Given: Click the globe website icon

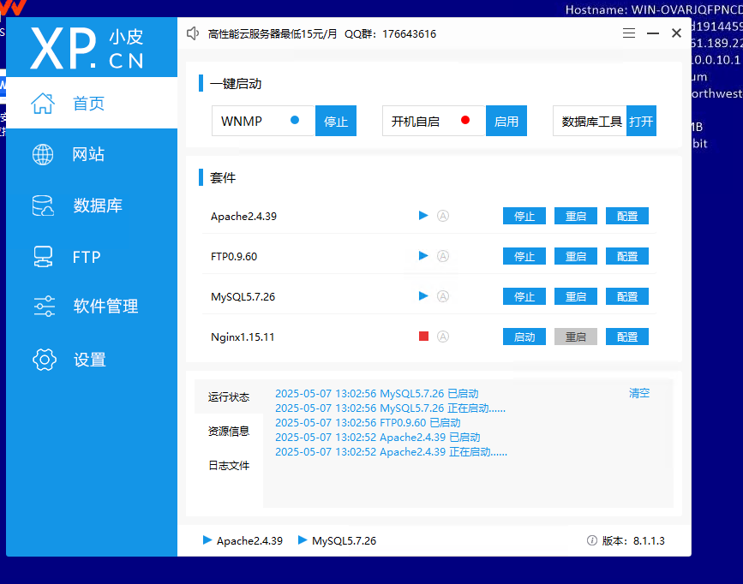Looking at the screenshot, I should point(43,154).
